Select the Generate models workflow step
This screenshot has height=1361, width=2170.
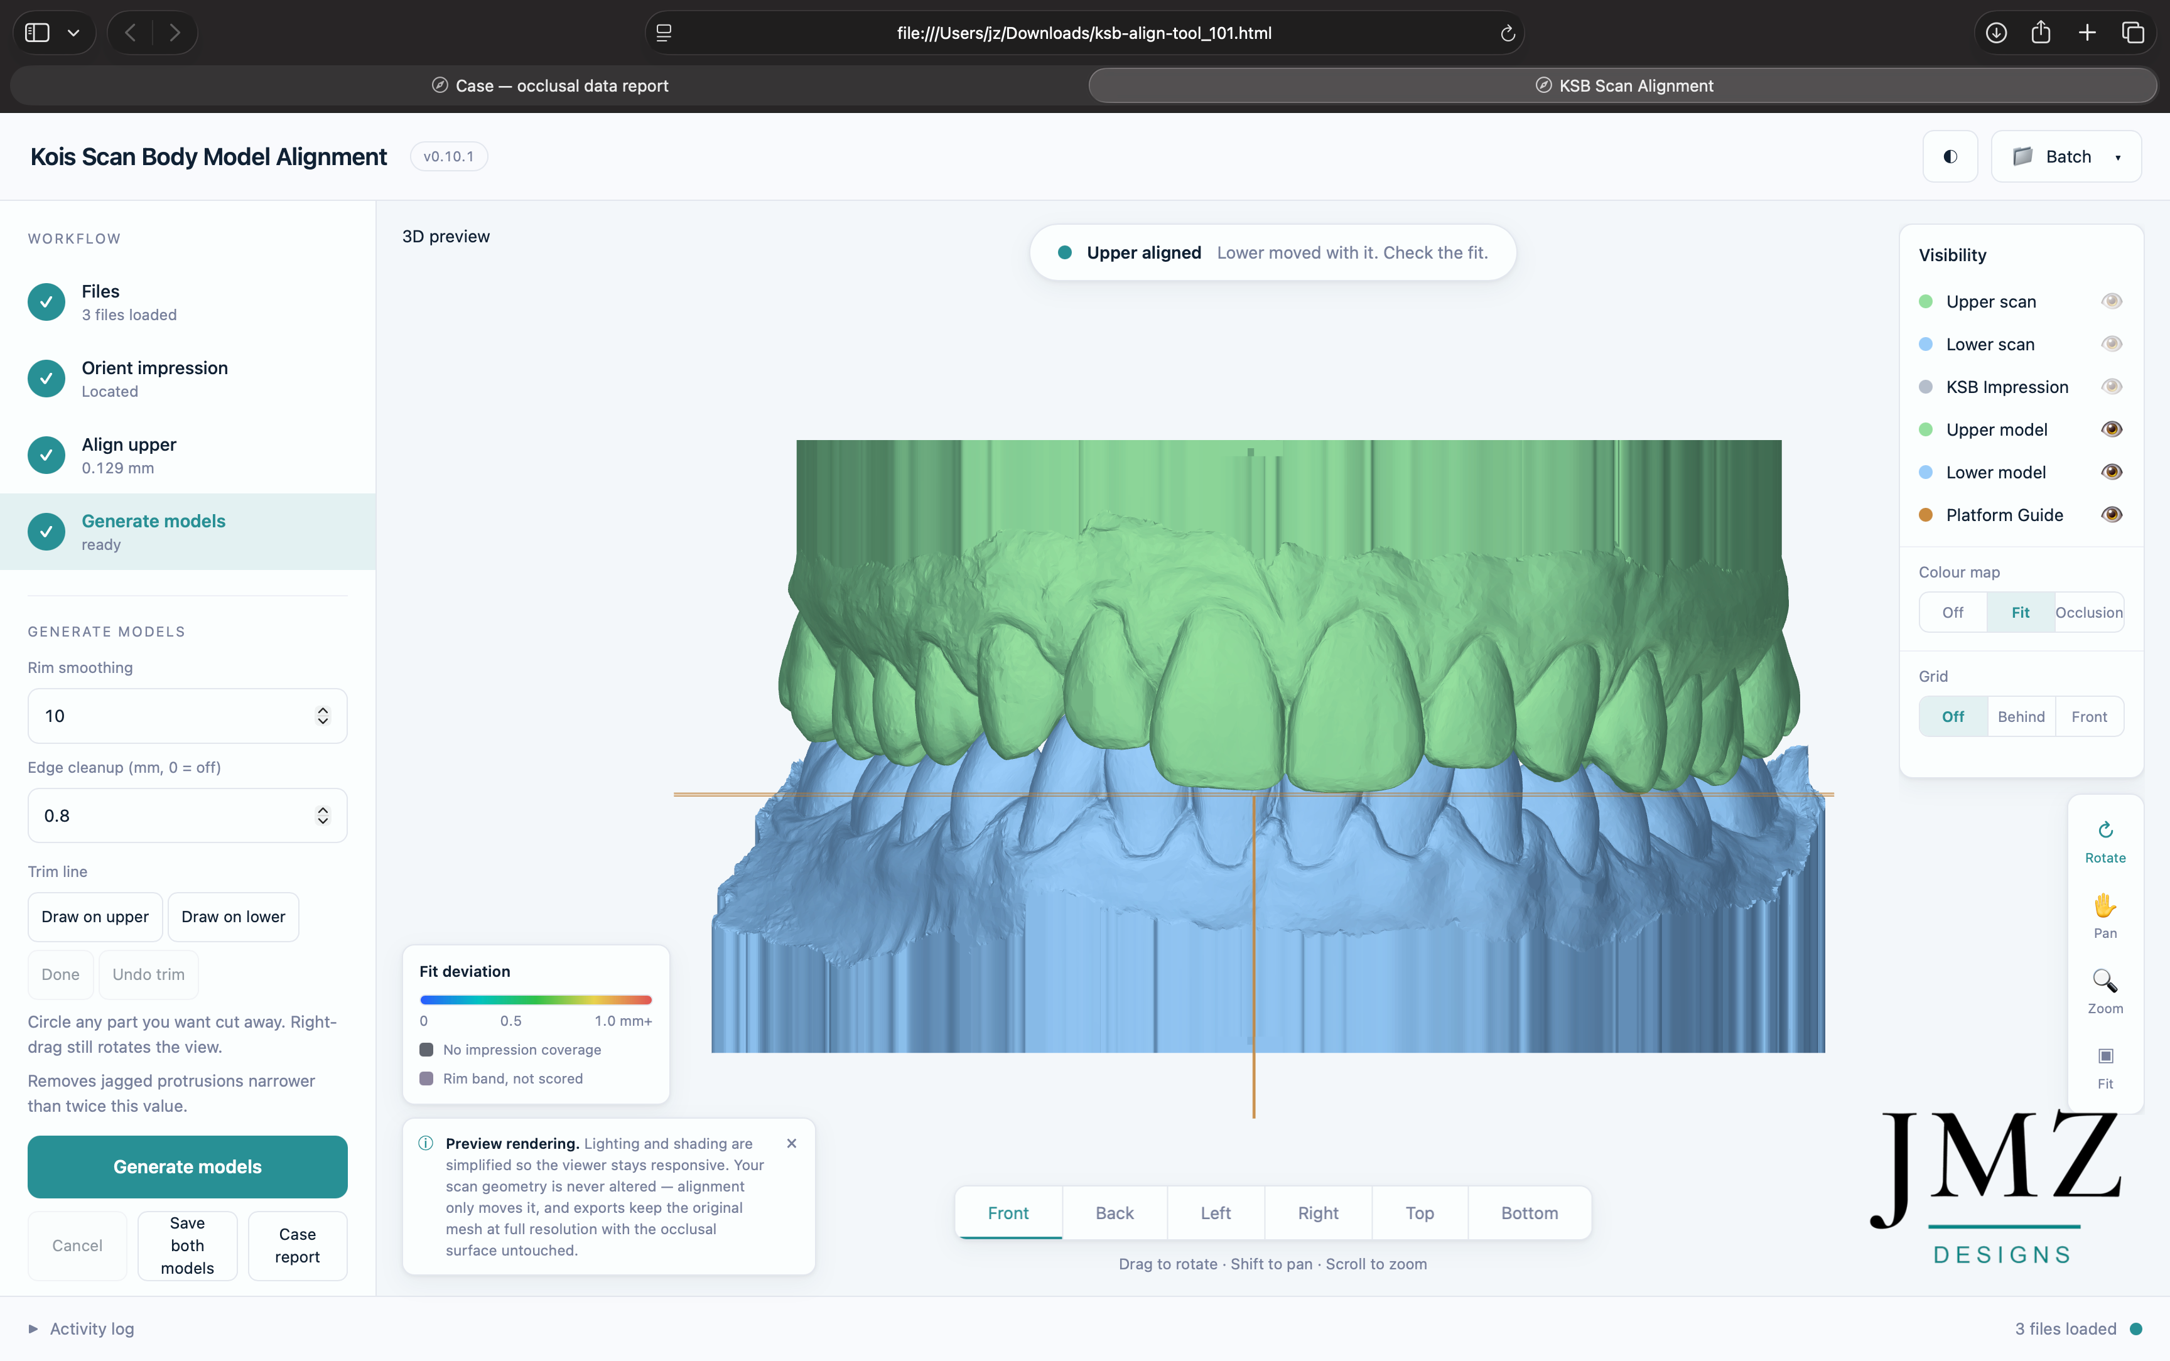187,532
